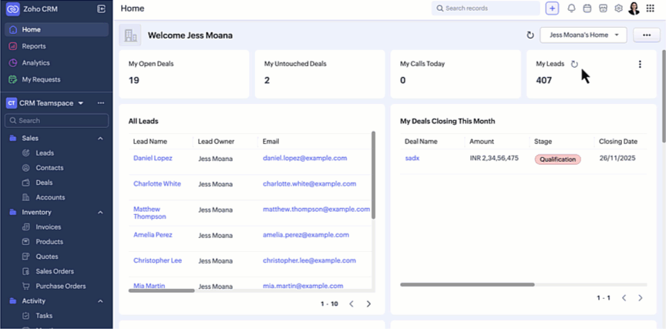This screenshot has width=666, height=329.
Task: Collapse the Activity section chevron
Action: (x=100, y=300)
